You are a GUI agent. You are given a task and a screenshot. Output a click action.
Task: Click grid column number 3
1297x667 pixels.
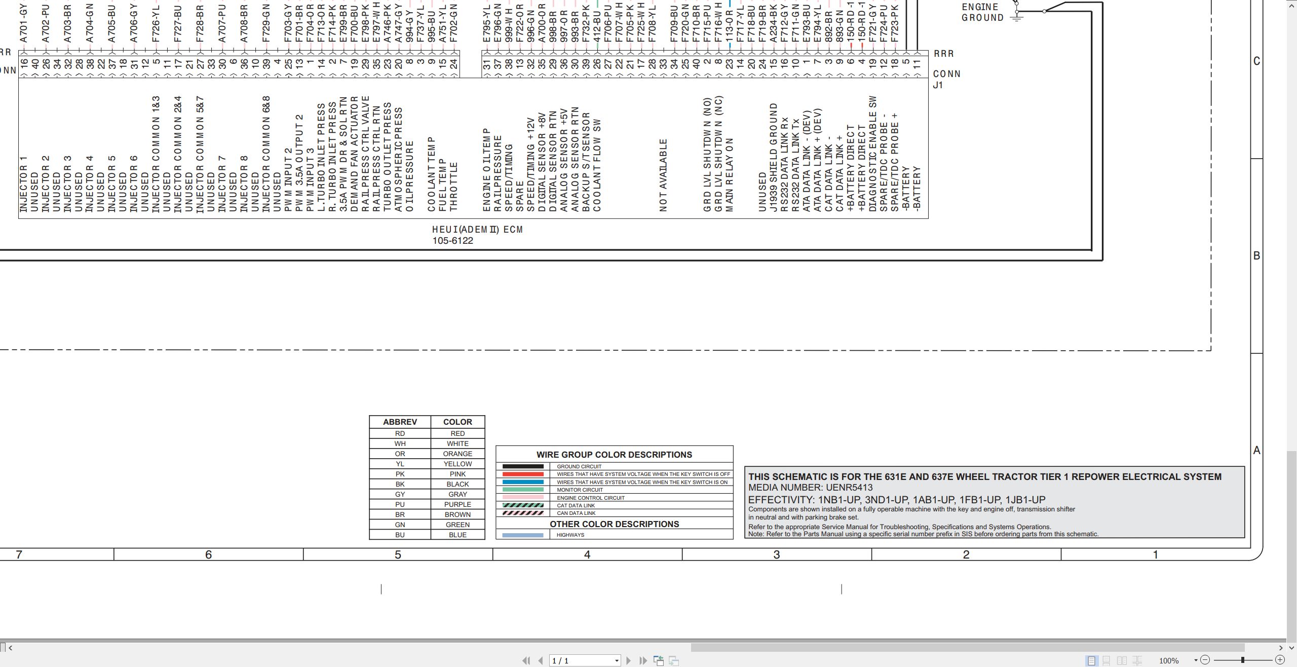tap(776, 554)
